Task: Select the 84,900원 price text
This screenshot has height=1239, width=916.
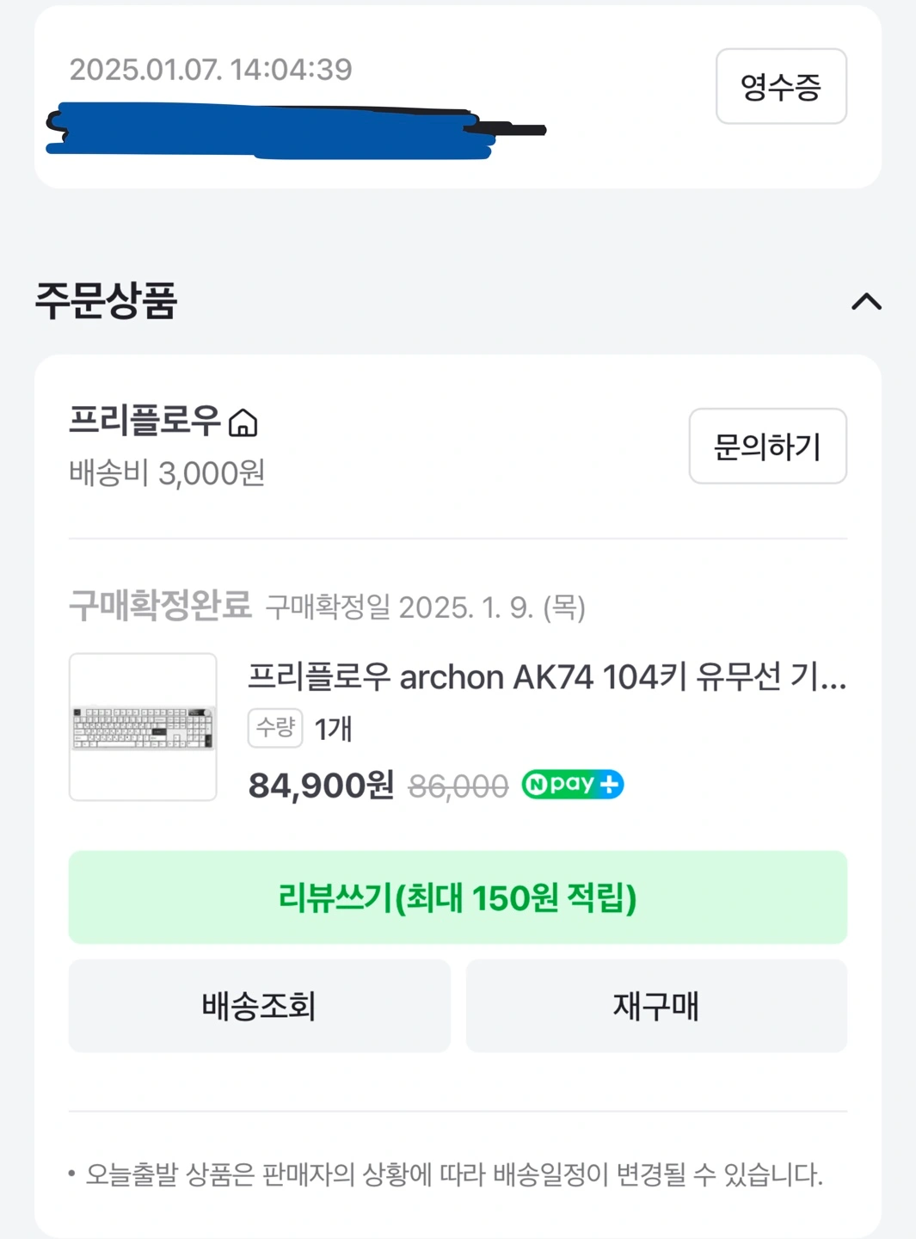Action: pyautogui.click(x=321, y=786)
